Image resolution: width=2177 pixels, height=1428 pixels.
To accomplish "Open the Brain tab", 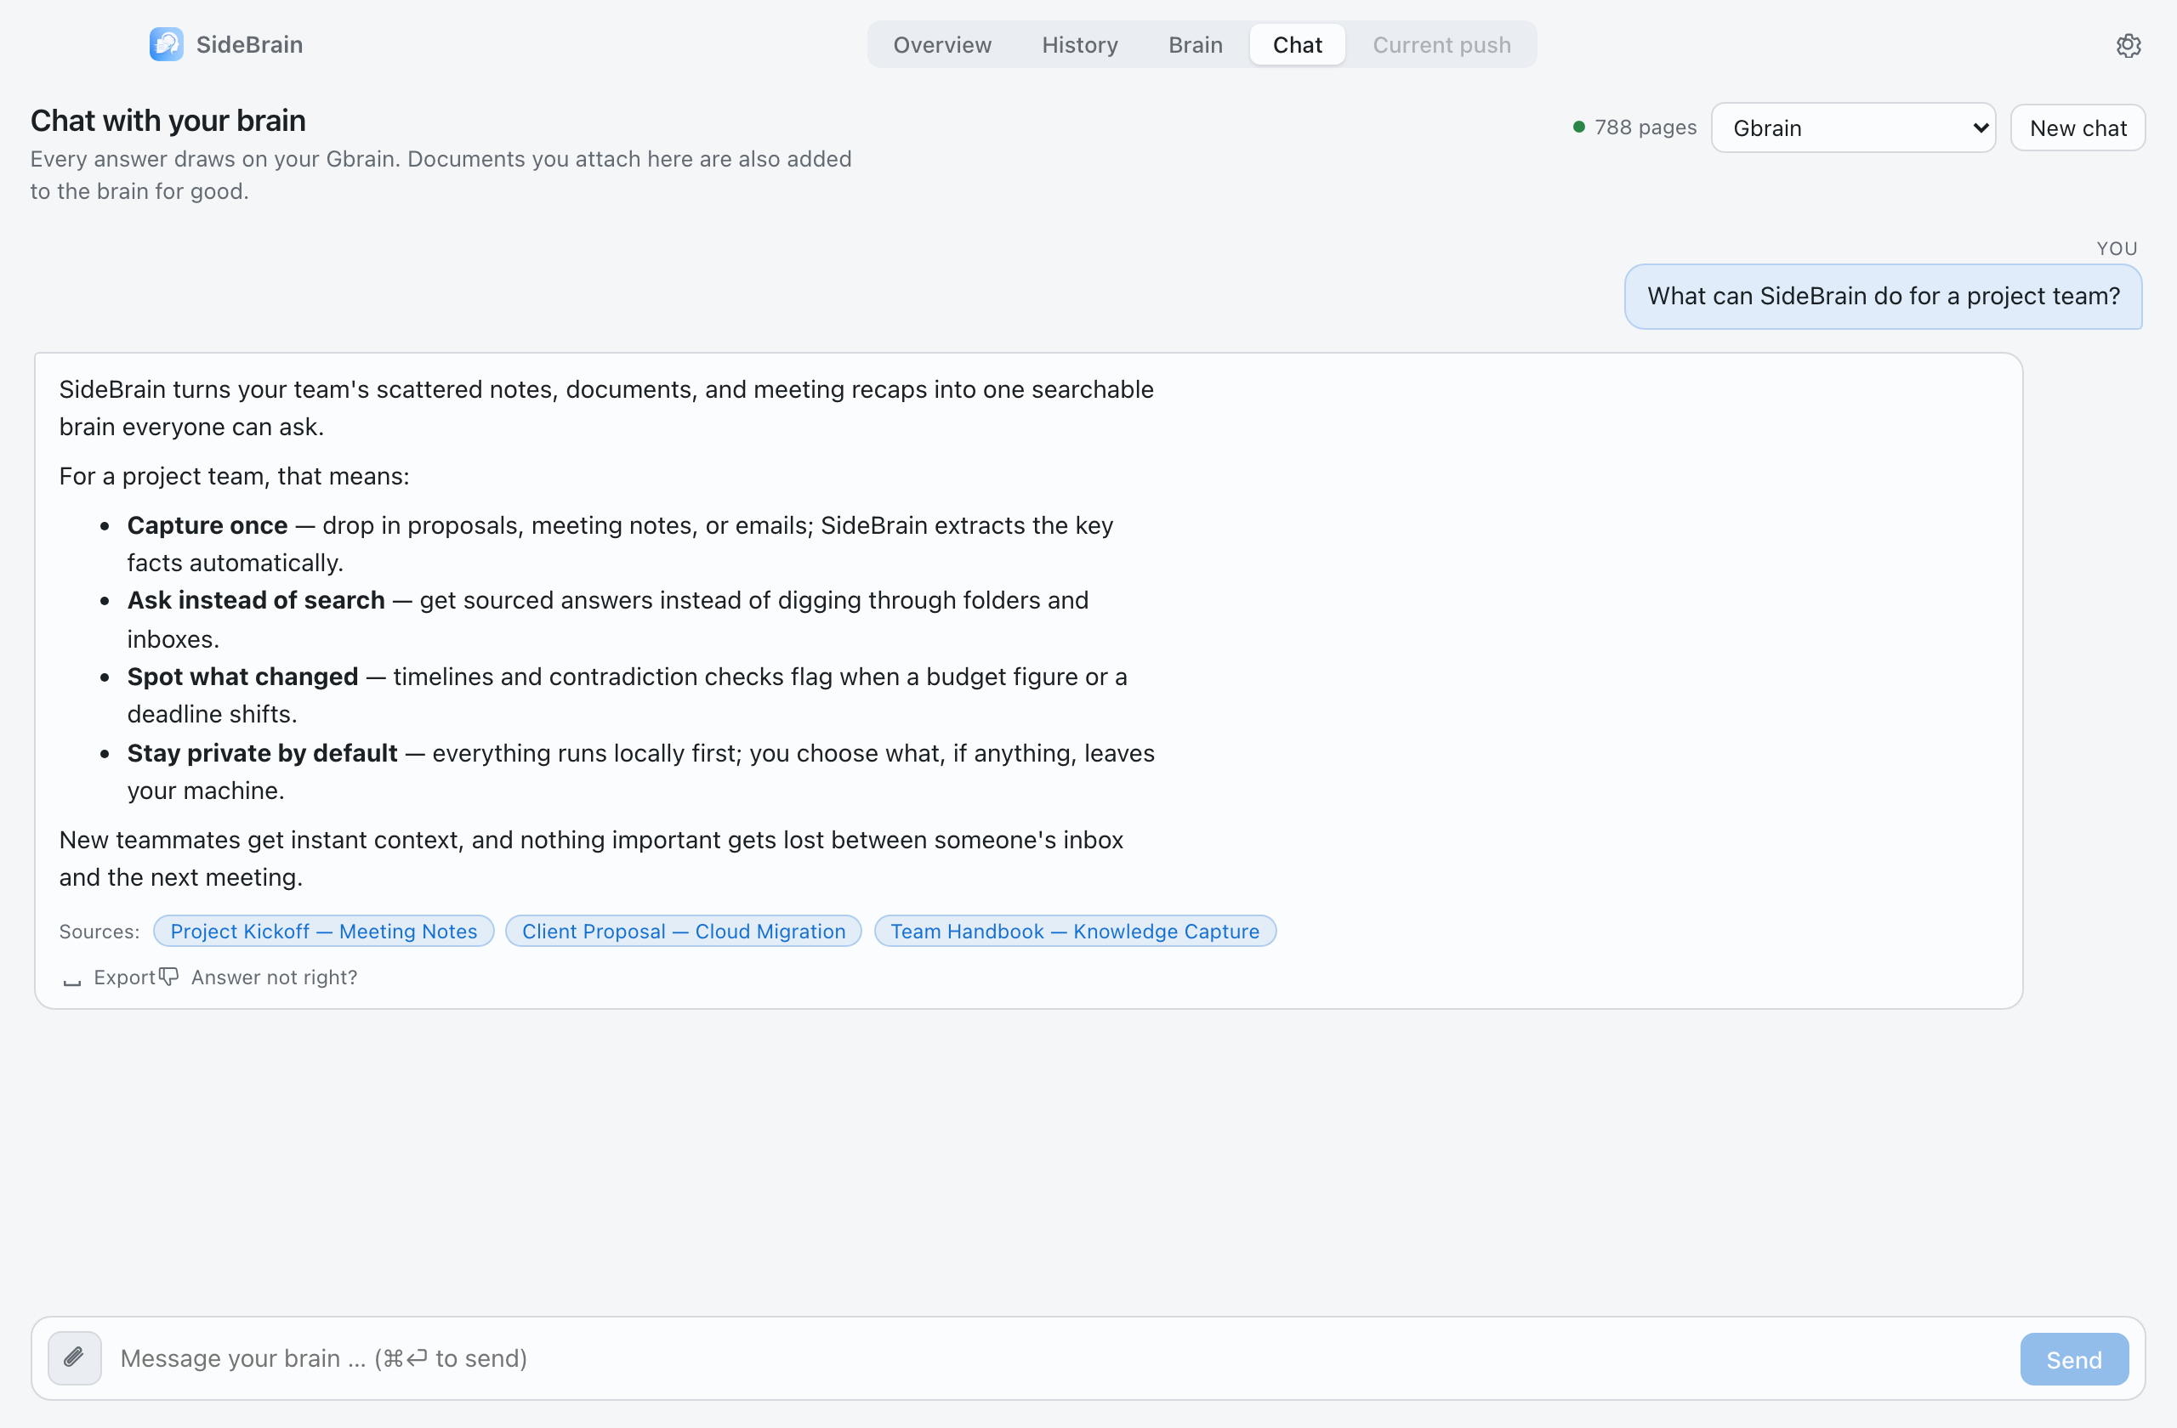I will coord(1195,45).
